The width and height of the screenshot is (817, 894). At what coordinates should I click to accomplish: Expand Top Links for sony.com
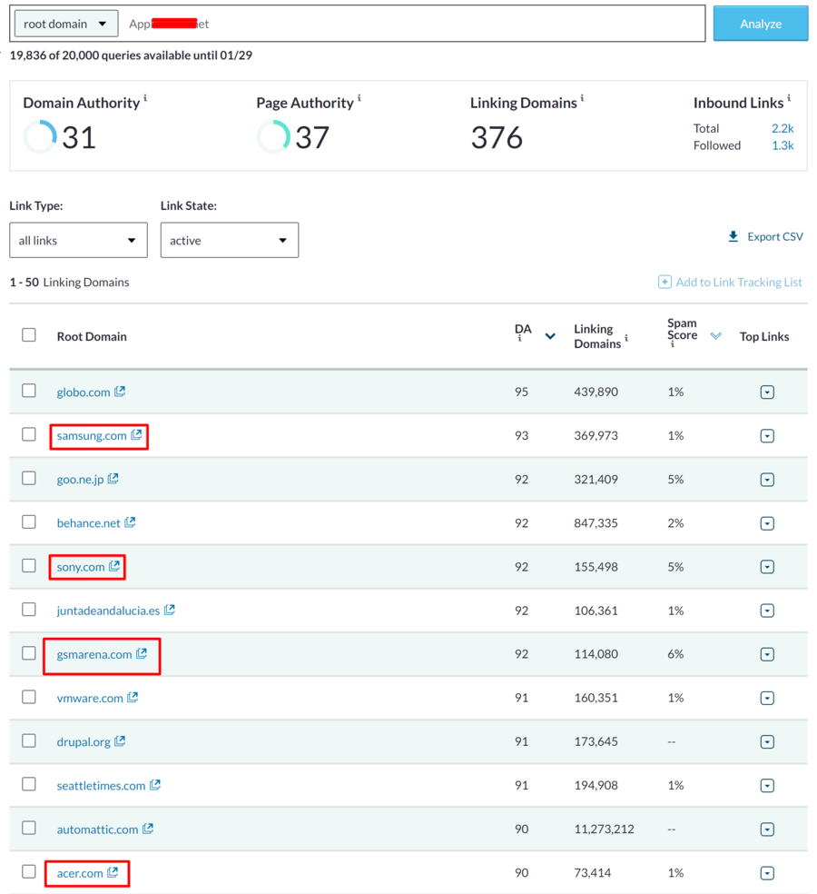coord(767,567)
